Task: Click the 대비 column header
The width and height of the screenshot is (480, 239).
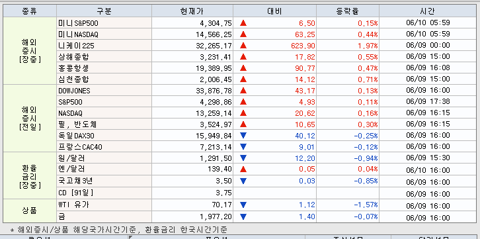Action: [274, 11]
